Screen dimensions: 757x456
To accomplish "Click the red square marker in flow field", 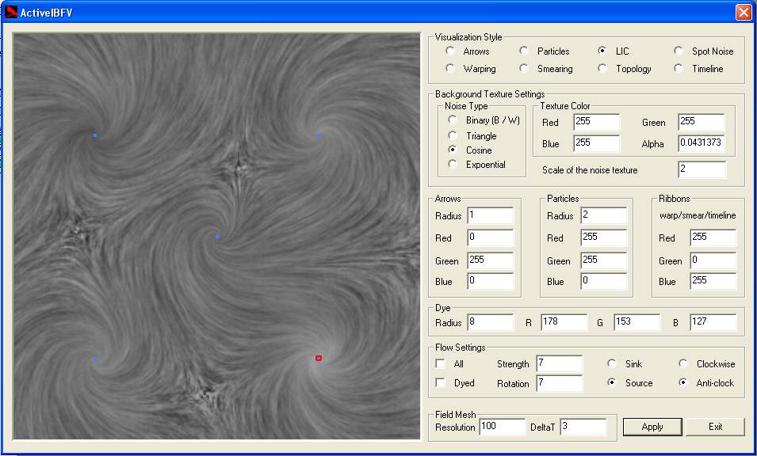I will (319, 358).
